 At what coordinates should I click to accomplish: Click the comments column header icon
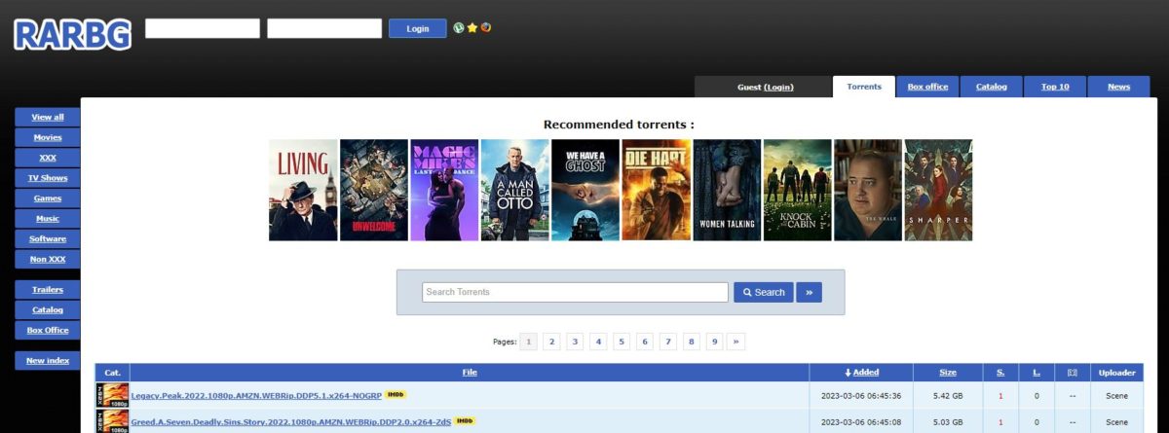pos(1072,372)
